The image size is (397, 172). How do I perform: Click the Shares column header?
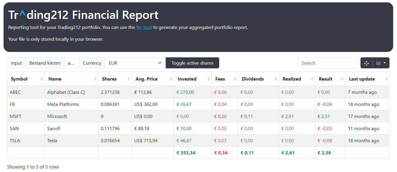click(x=115, y=79)
